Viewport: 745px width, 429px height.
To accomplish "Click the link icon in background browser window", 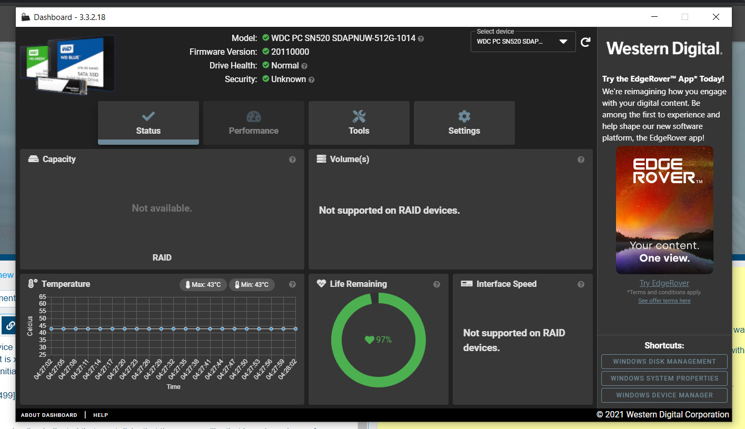I will 10,326.
